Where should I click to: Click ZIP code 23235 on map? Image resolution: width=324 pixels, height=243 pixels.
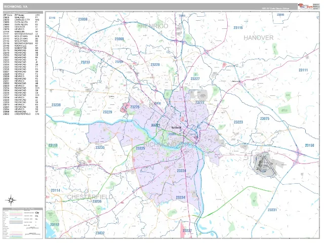point(100,147)
